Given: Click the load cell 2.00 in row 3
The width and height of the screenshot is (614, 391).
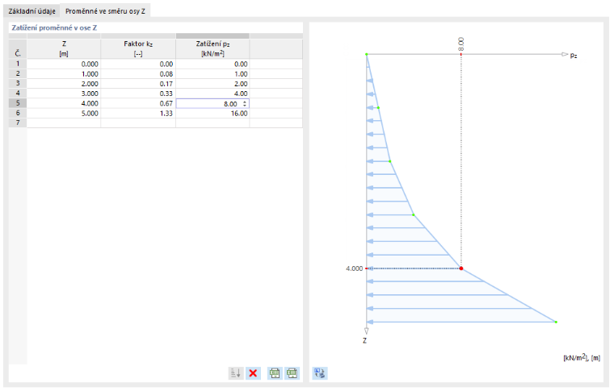Looking at the screenshot, I should pos(212,84).
